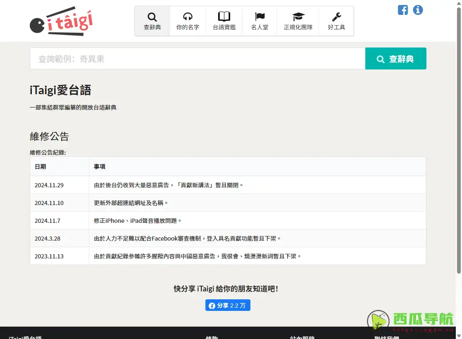Open 你的名字 with the headphone icon

pos(187,16)
